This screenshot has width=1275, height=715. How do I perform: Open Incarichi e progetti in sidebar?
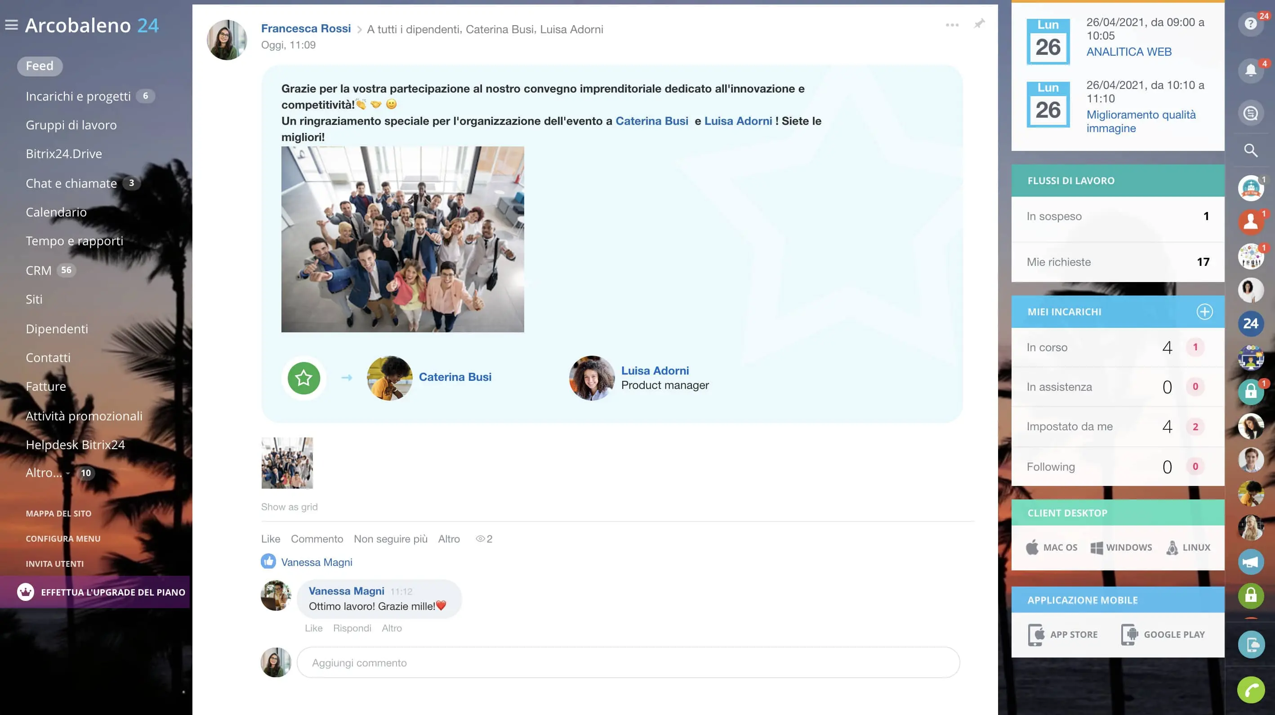[78, 96]
